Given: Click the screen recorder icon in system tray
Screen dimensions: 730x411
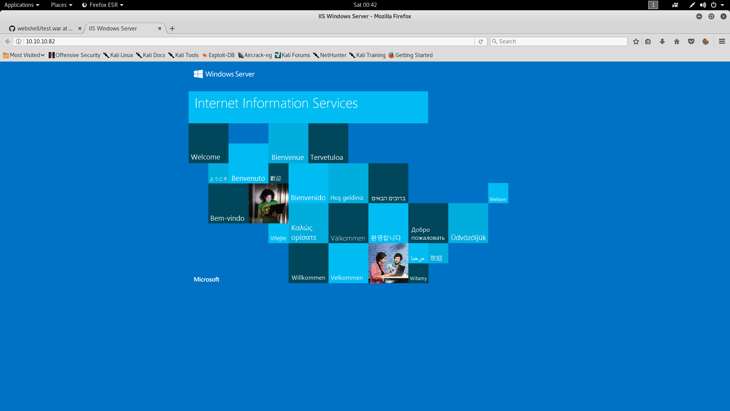Looking at the screenshot, I should pos(675,5).
